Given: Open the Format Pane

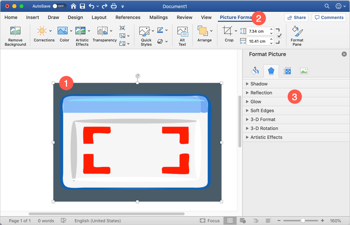Looking at the screenshot, I should [297, 31].
